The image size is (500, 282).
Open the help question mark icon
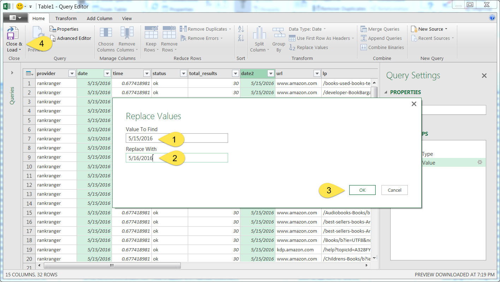tap(492, 18)
